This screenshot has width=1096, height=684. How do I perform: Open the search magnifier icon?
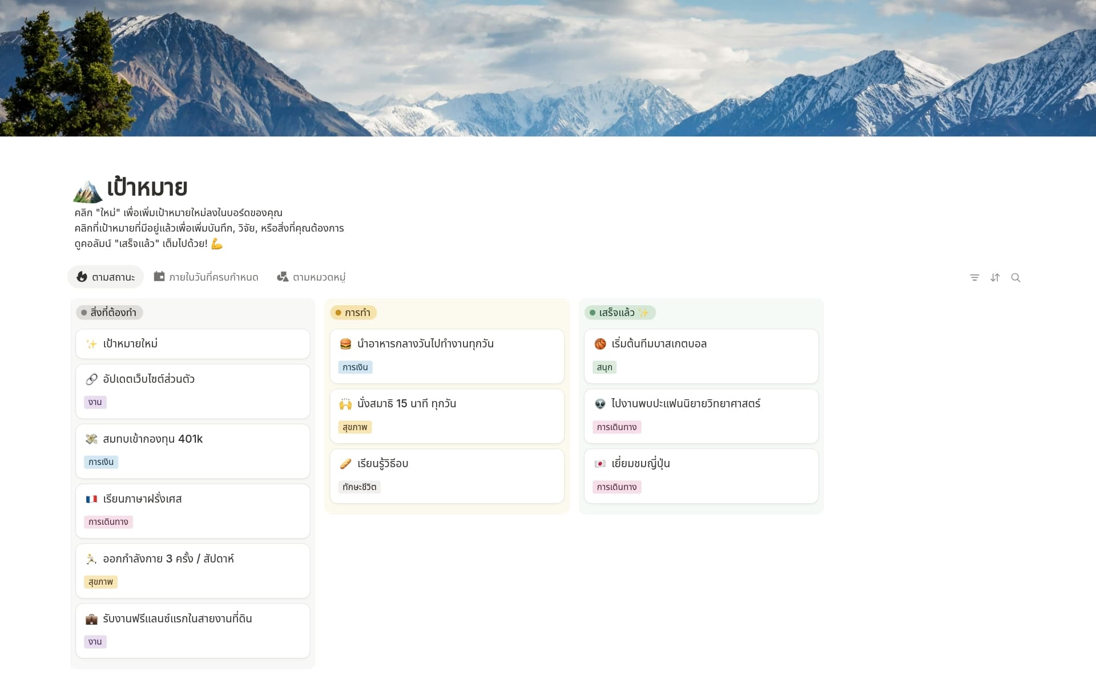pos(1016,278)
